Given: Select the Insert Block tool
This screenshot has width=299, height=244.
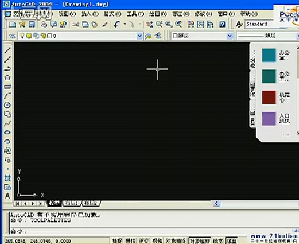Looking at the screenshot, I should tap(7, 151).
